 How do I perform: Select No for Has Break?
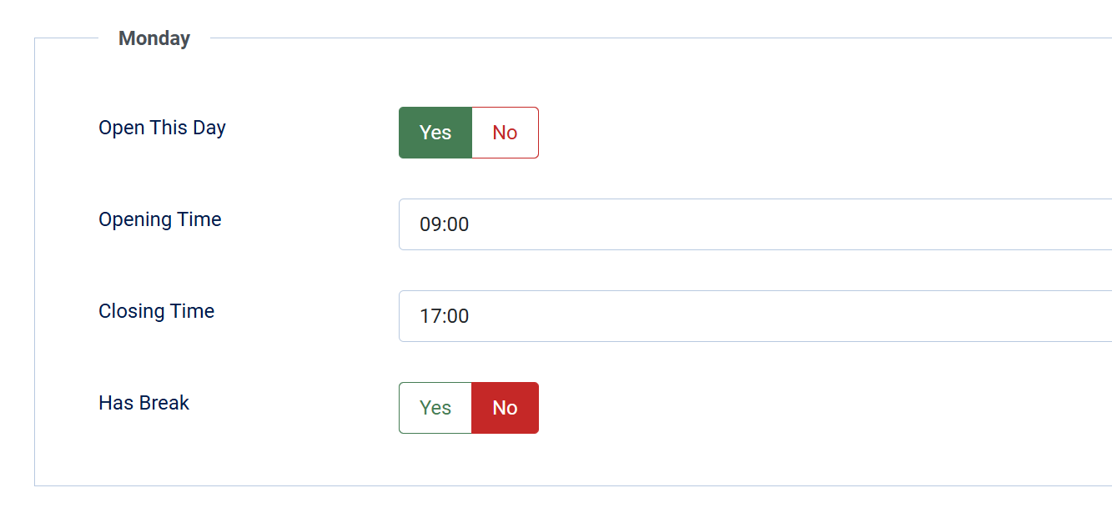pos(505,408)
